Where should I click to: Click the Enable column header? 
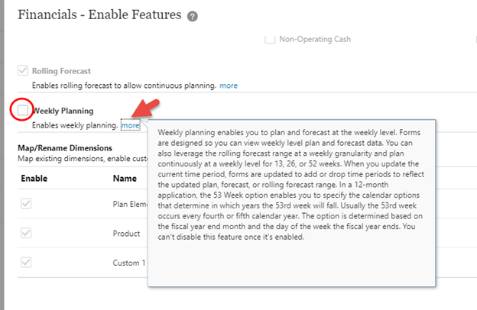[34, 178]
